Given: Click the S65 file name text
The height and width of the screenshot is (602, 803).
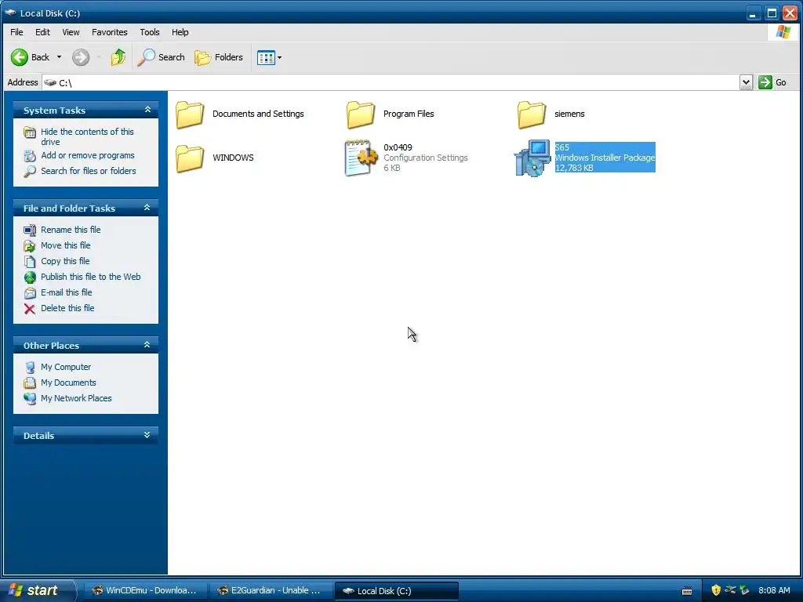Looking at the screenshot, I should coord(561,147).
